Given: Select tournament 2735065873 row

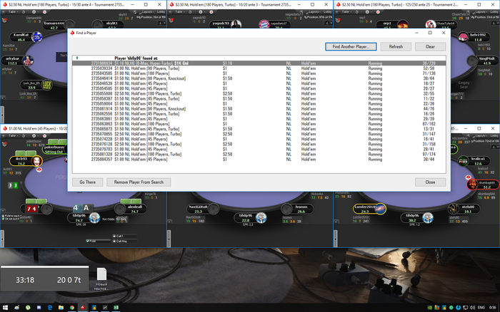Looking at the screenshot, I should pyautogui.click(x=259, y=129).
